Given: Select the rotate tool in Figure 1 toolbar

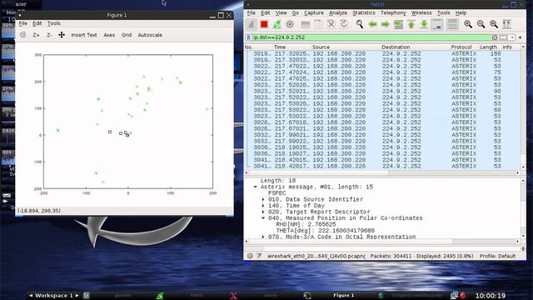Looking at the screenshot, I should coord(22,35).
